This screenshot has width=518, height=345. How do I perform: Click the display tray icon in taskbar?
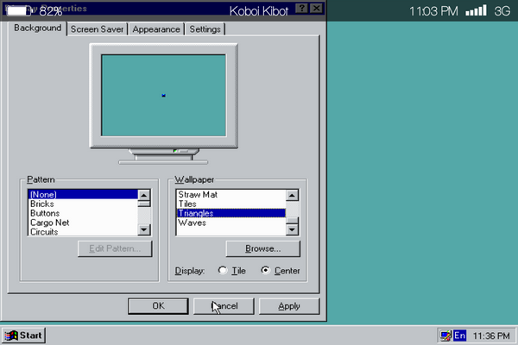445,336
